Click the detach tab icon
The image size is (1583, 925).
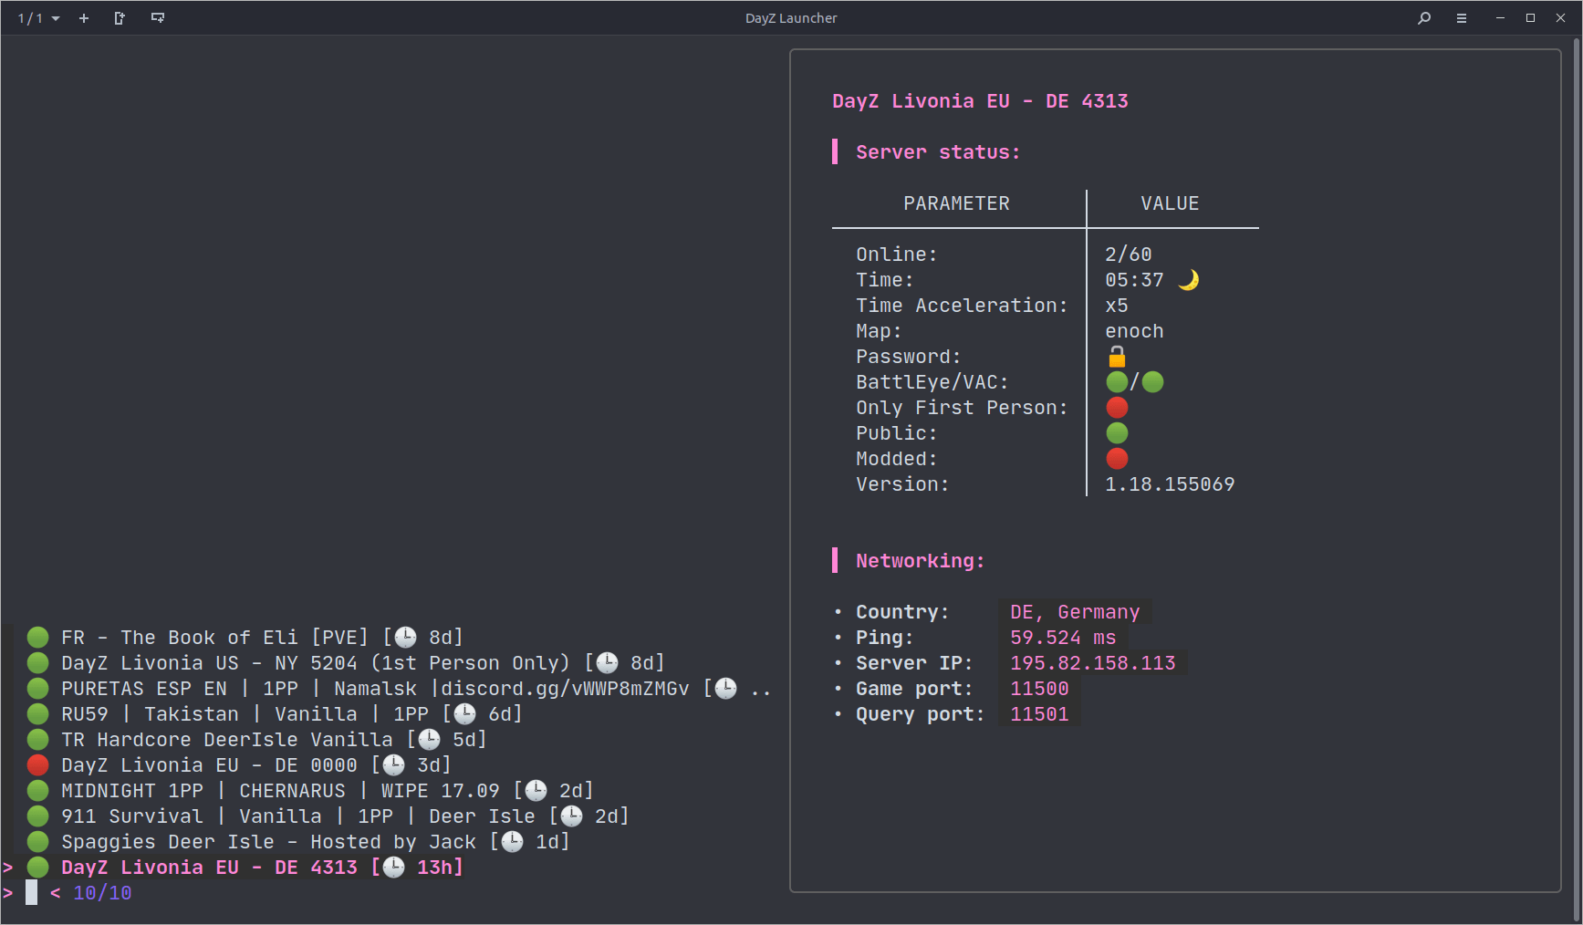coord(120,18)
